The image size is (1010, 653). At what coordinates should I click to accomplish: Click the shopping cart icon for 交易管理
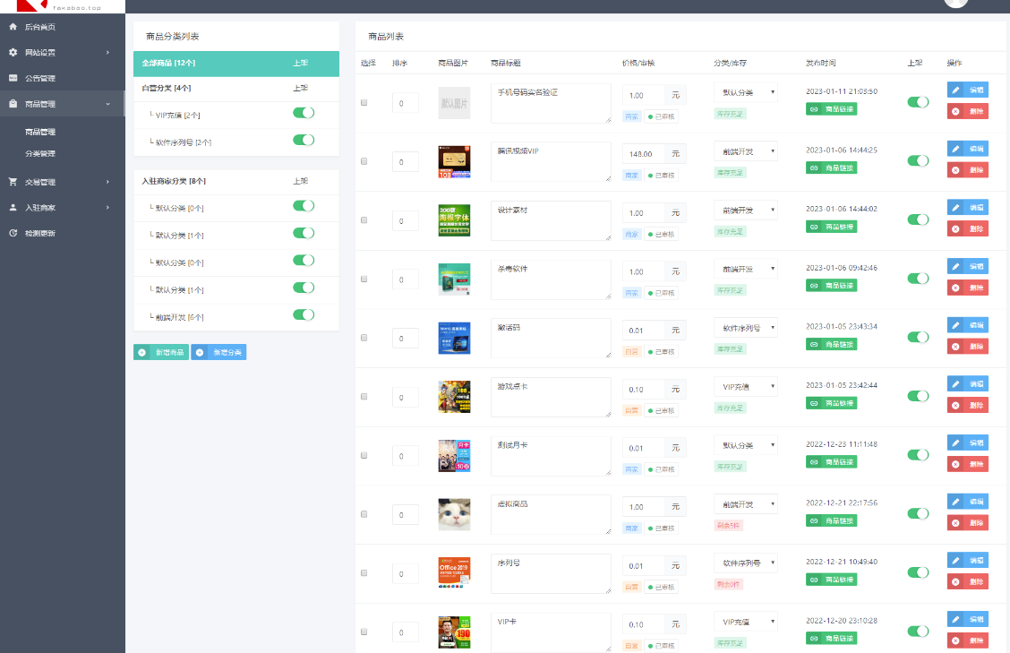(x=13, y=182)
